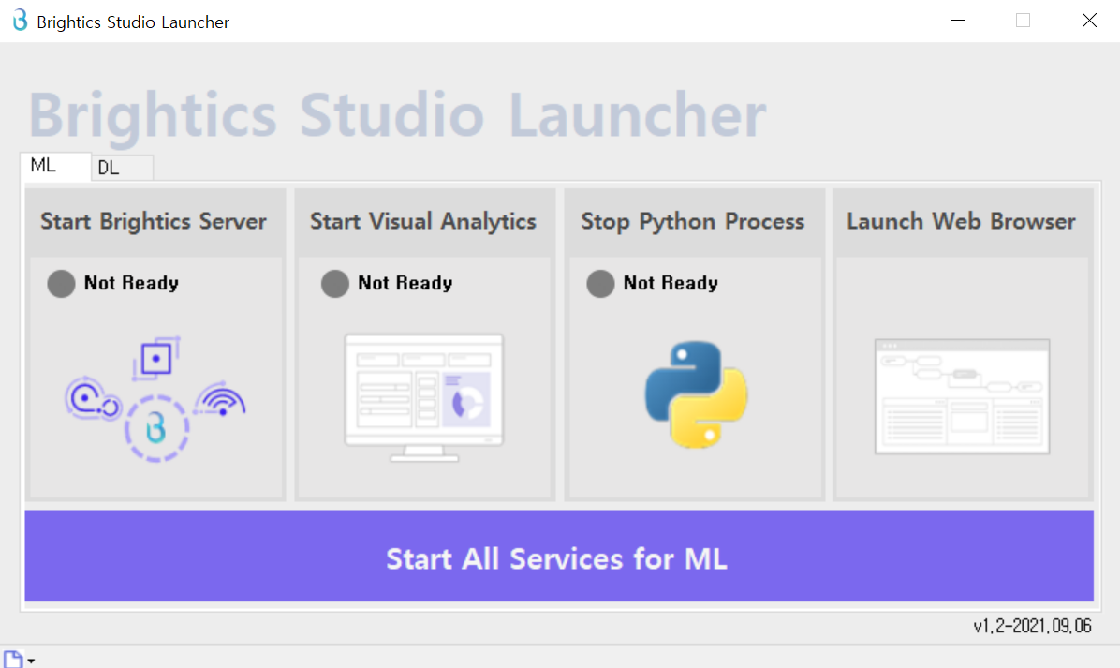The height and width of the screenshot is (668, 1120).
Task: Switch to the ML tab
Action: 55,166
